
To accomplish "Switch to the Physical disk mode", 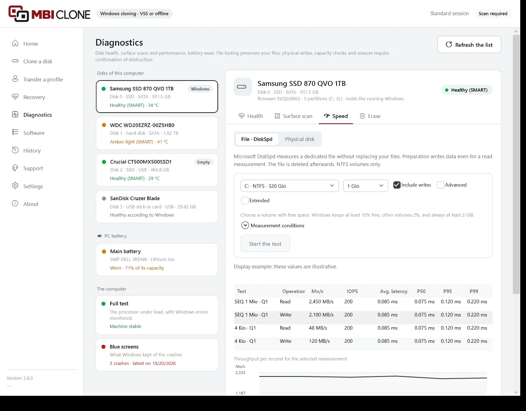I will coord(300,139).
